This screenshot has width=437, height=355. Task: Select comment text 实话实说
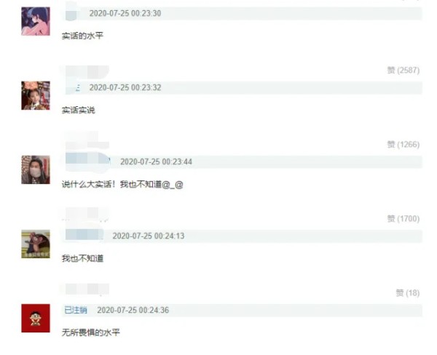(x=79, y=111)
